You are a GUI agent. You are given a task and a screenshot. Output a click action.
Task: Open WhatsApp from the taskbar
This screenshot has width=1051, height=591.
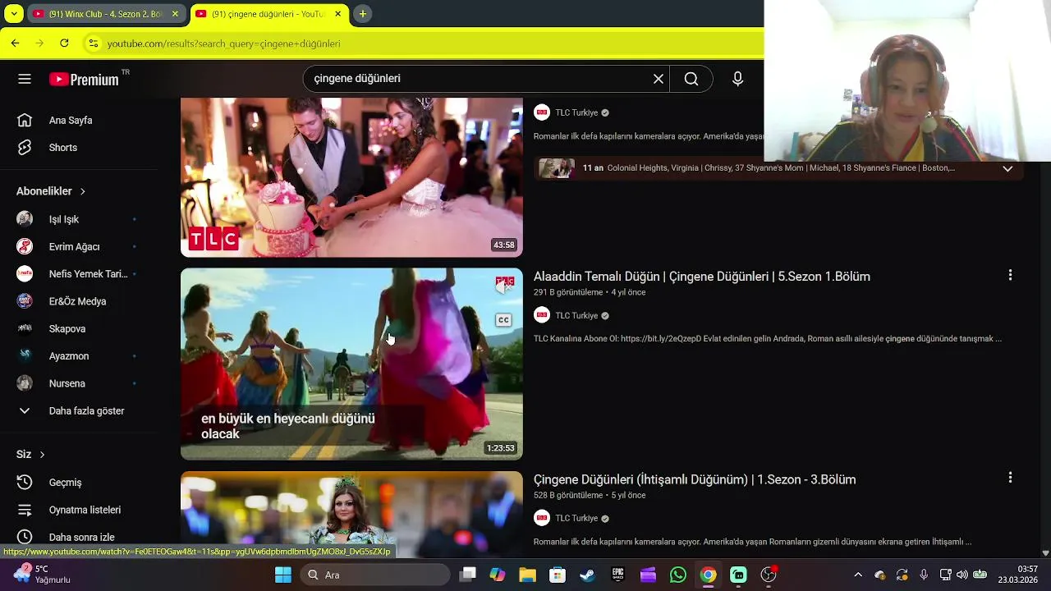[677, 575]
